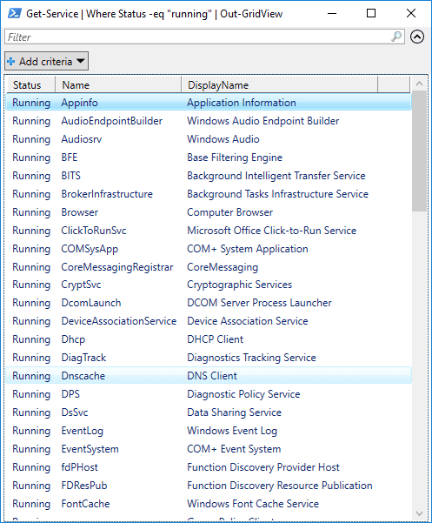Viewport: 432px width, 523px height.
Task: Select the Windows Event Log row
Action: click(x=209, y=430)
